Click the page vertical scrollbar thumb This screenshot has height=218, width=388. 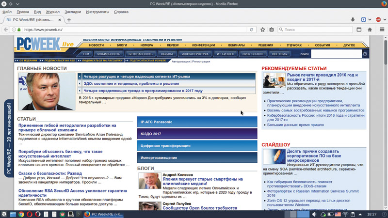(x=385, y=52)
